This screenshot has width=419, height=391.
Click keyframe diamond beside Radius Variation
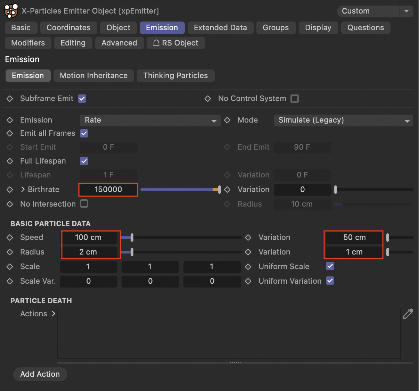[x=248, y=252]
